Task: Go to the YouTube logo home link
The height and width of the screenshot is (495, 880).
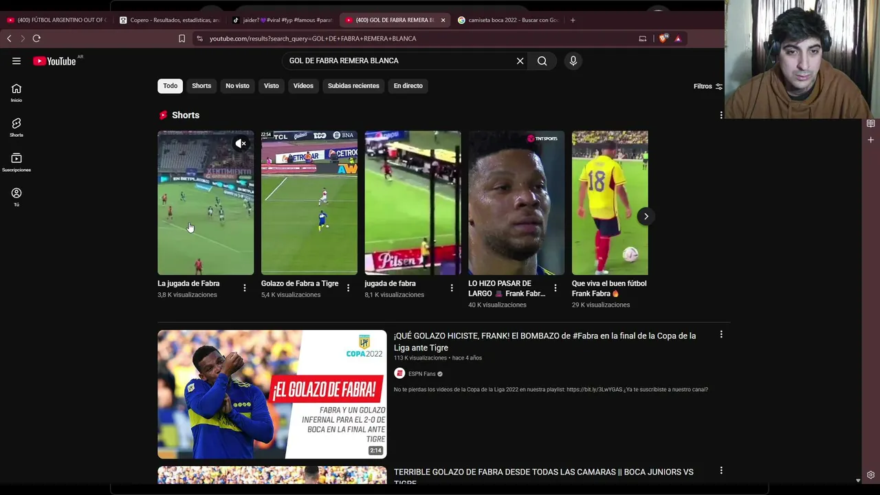Action: (54, 61)
